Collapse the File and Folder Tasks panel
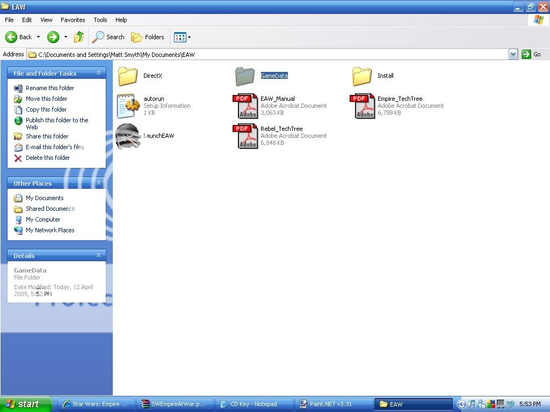 [99, 73]
